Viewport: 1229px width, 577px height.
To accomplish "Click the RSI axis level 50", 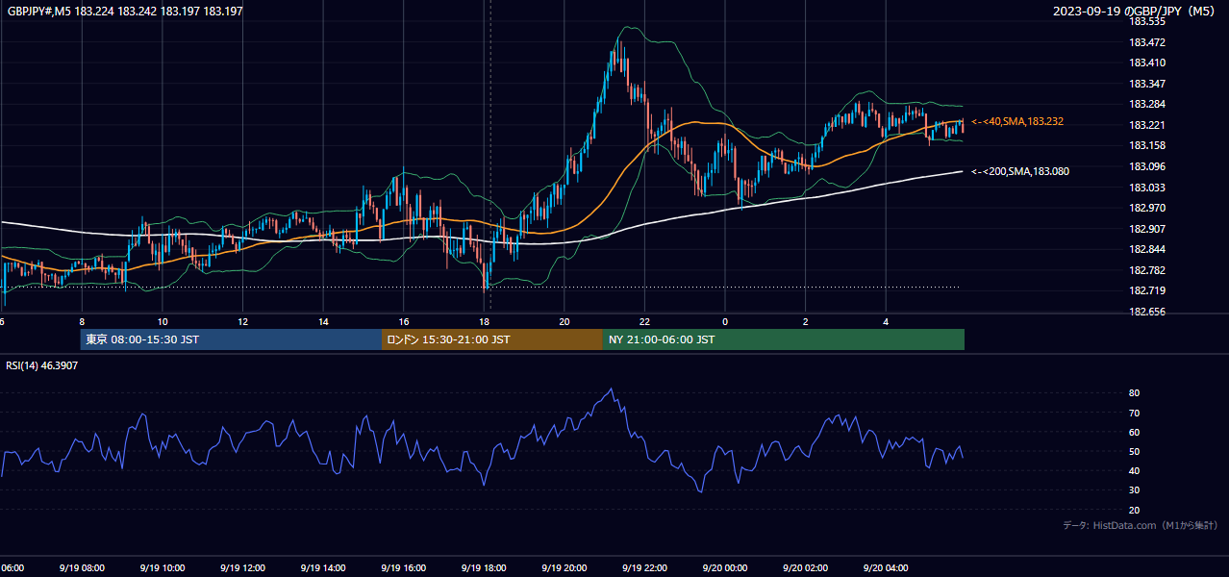I will [1135, 452].
